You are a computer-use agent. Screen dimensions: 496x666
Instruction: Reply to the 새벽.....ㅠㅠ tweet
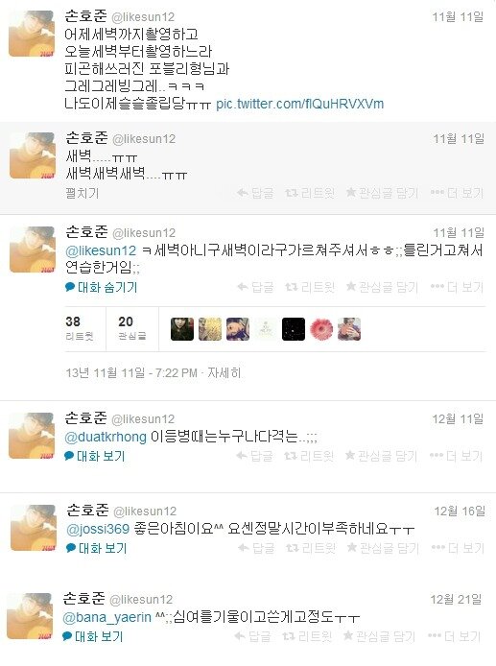[x=255, y=193]
